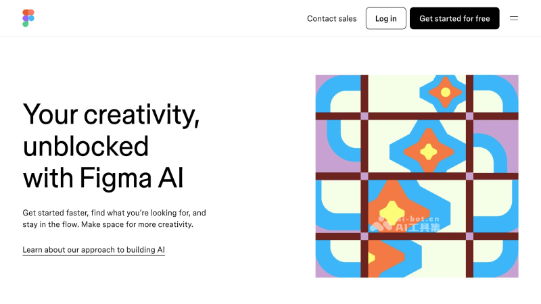Image resolution: width=541 pixels, height=304 pixels.
Task: Click Get started for free
Action: (454, 18)
